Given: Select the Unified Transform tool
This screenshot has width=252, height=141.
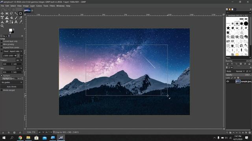Looking at the screenshot, I should point(2,18).
